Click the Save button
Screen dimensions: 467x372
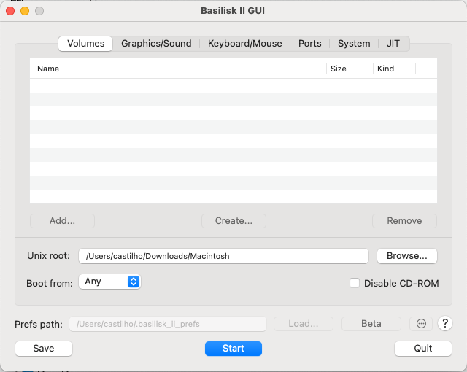44,349
